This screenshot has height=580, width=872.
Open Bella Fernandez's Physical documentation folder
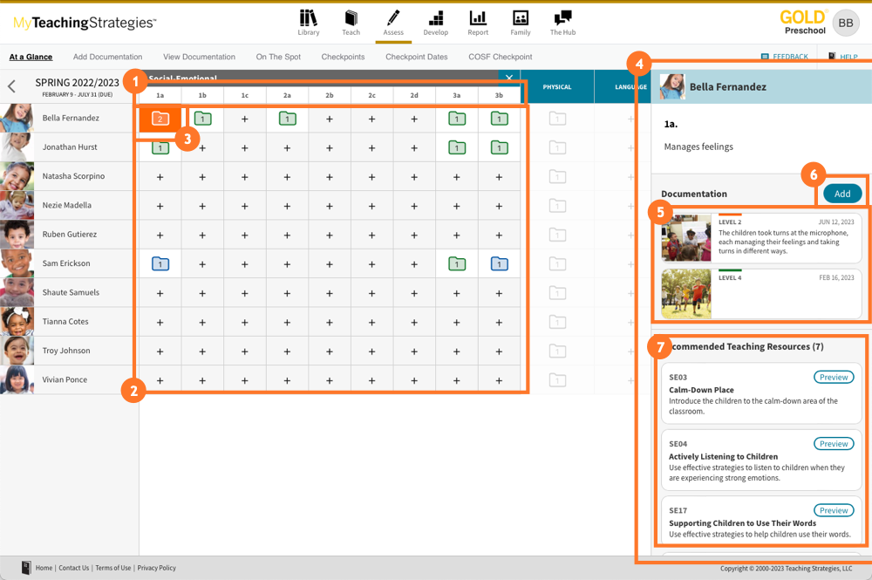click(556, 118)
